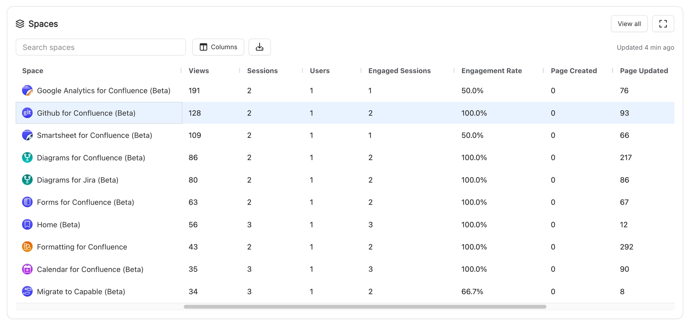Open the Columns chooser
The image size is (691, 326).
(x=218, y=47)
